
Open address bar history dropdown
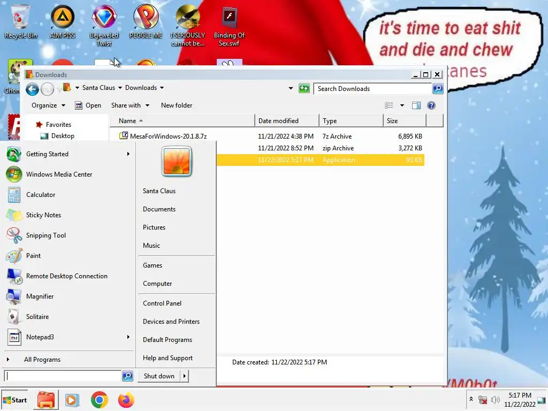(291, 88)
